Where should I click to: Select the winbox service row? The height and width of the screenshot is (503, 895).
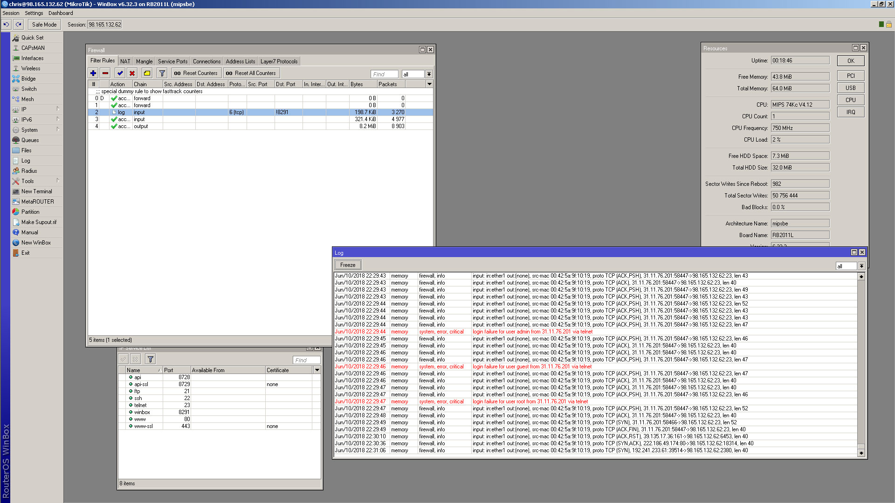pyautogui.click(x=219, y=412)
